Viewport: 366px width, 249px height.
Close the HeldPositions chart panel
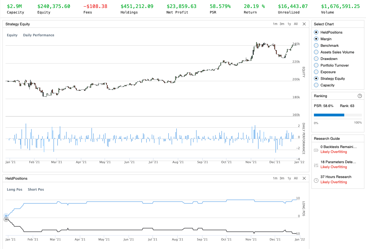304,178
